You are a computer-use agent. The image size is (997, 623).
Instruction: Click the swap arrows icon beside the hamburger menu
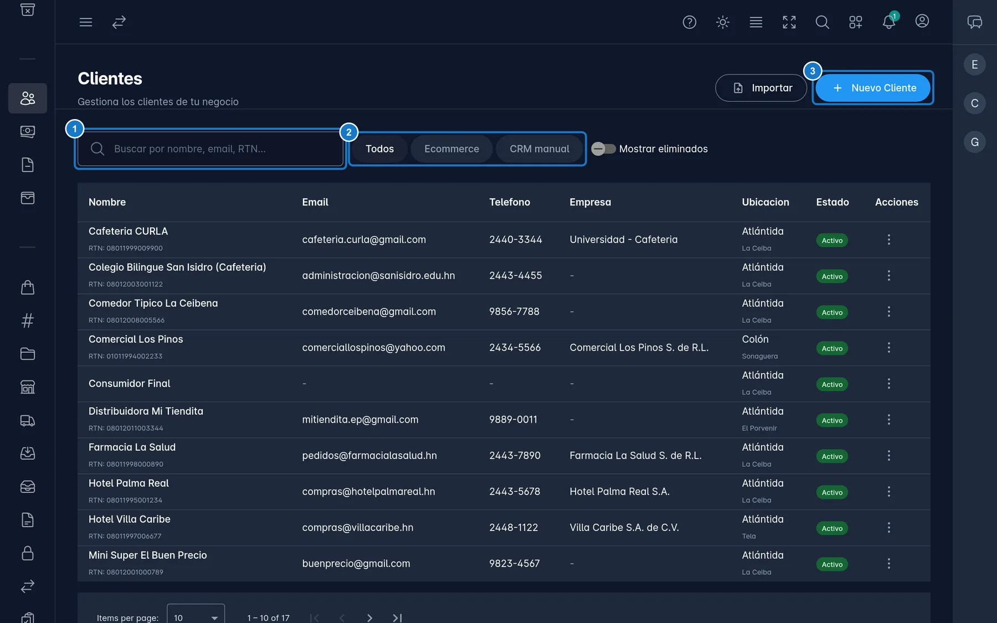(119, 22)
